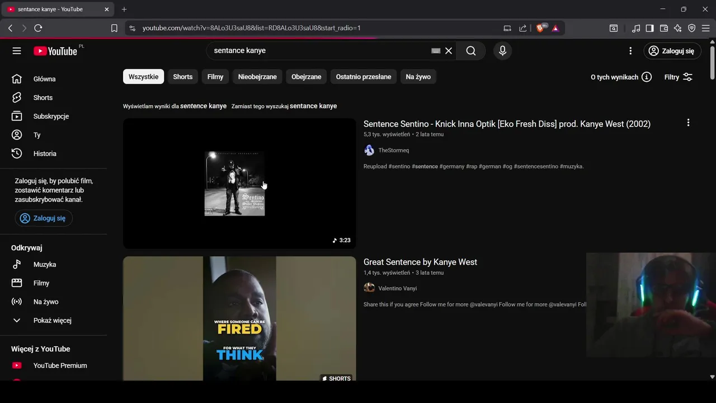This screenshot has width=716, height=403.
Task: Open the browser playlist music note icon
Action: click(x=636, y=28)
